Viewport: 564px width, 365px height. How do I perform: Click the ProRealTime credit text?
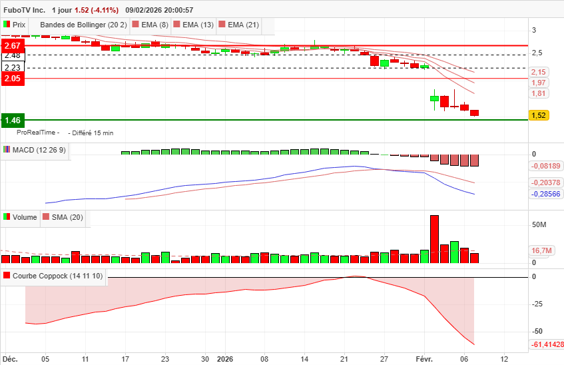pyautogui.click(x=38, y=133)
